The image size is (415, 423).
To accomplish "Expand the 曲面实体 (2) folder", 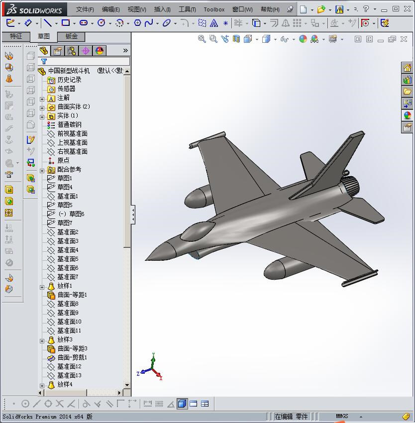I will (x=42, y=108).
